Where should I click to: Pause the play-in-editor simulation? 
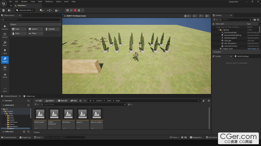coord(67,10)
